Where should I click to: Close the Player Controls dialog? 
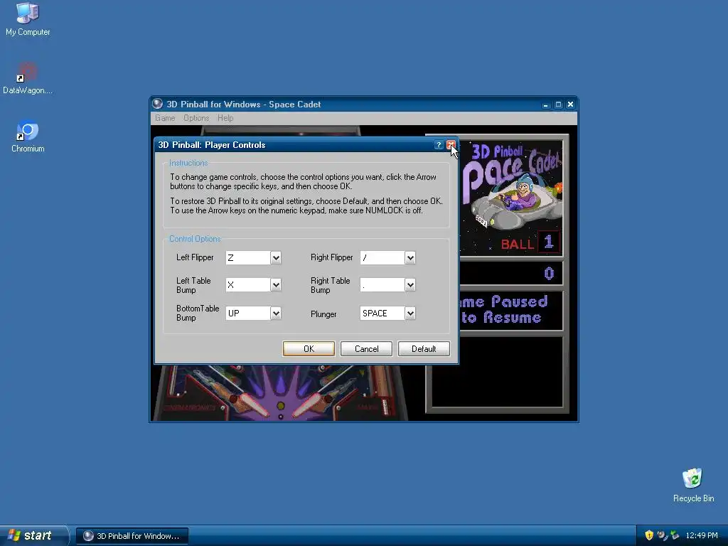450,145
